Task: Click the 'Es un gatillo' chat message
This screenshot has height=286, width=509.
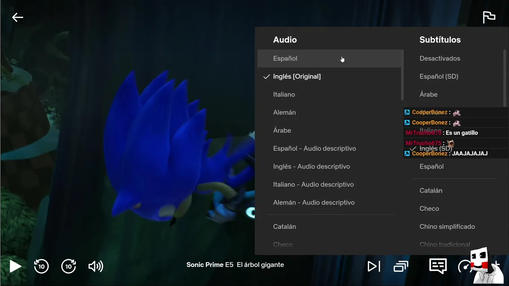Action: [462, 133]
